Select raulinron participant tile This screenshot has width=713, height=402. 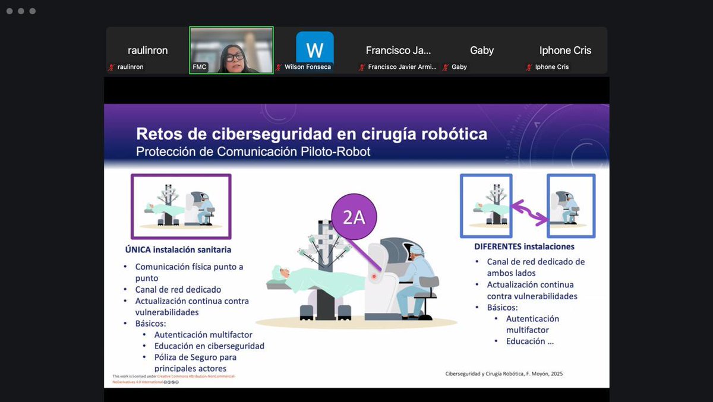pos(148,50)
